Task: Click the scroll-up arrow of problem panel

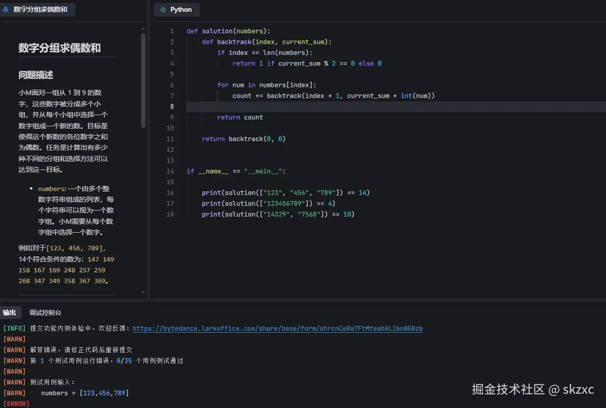Action: (143, 29)
